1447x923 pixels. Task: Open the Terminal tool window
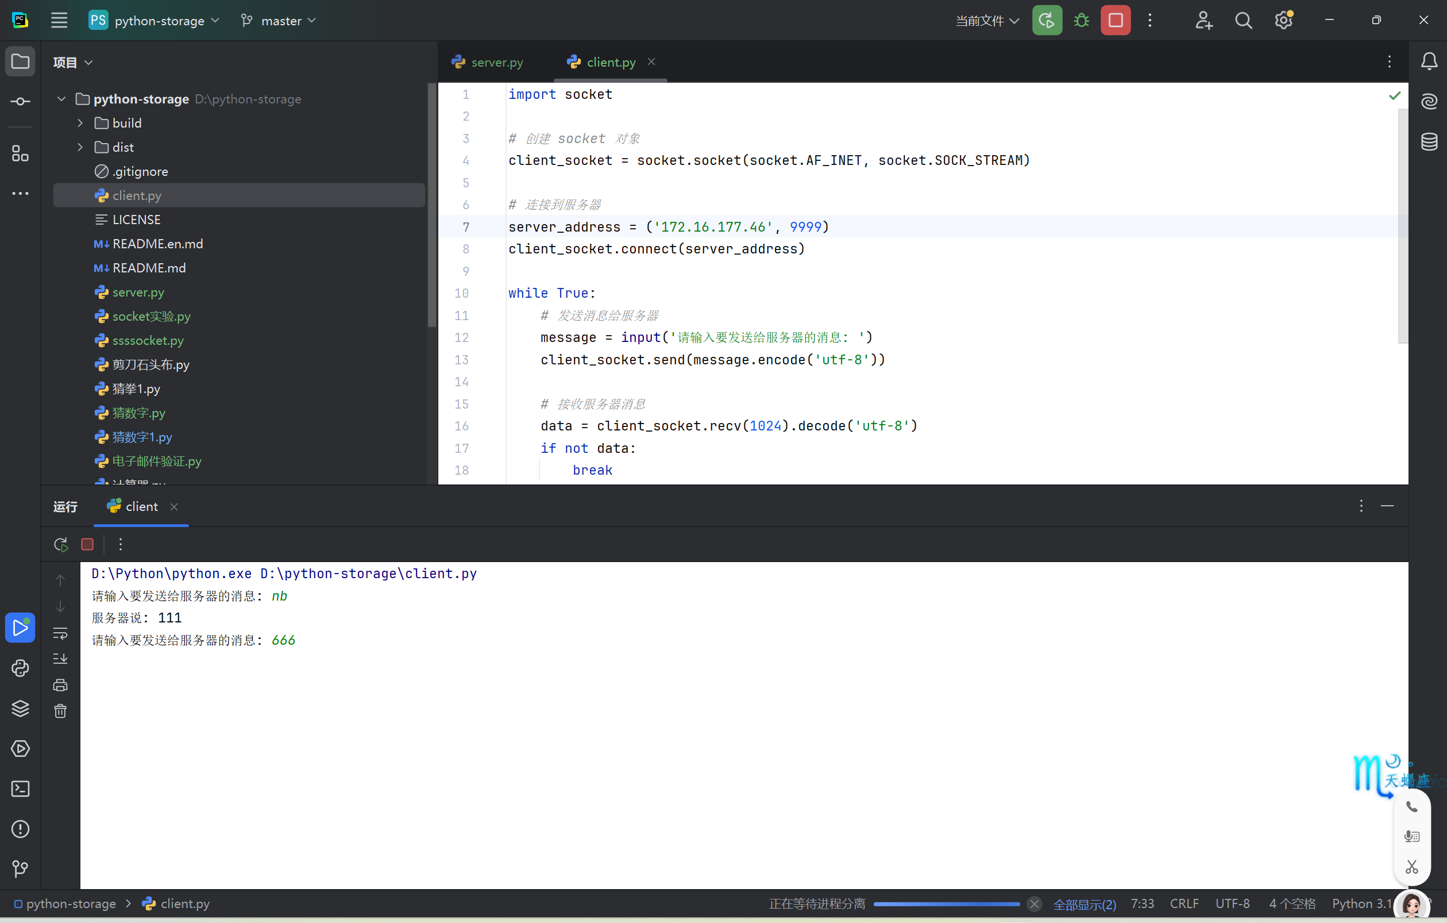(21, 789)
